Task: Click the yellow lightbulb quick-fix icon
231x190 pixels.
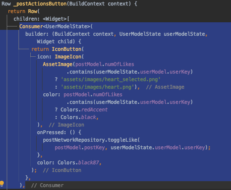Action: [x=2, y=184]
